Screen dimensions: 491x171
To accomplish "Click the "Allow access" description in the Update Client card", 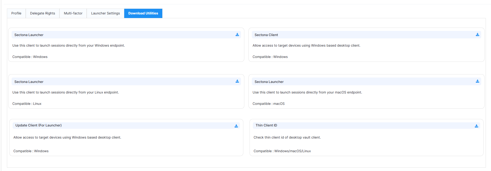I will pos(67,138).
